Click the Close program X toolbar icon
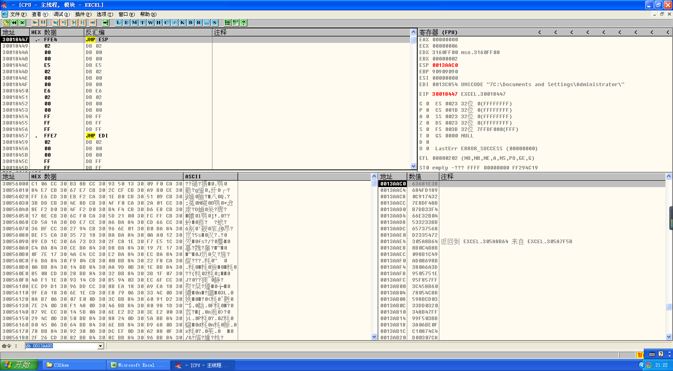Image resolution: width=673 pixels, height=371 pixels. 22,22
